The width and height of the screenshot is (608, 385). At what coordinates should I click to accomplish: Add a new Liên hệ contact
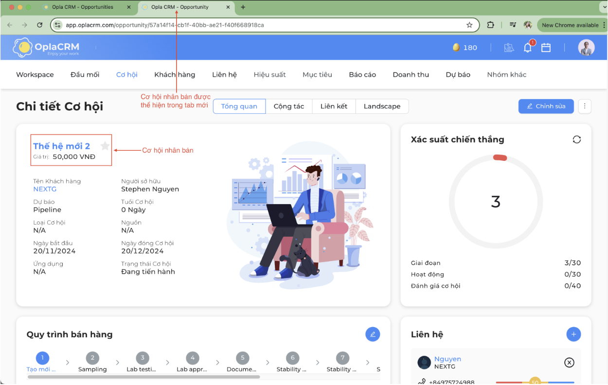(573, 334)
